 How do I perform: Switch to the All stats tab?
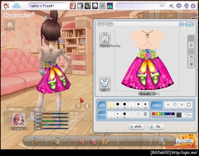click(x=36, y=109)
